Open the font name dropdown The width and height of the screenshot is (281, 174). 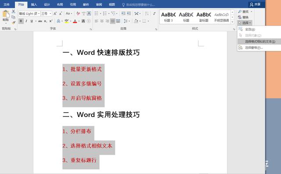click(x=39, y=14)
